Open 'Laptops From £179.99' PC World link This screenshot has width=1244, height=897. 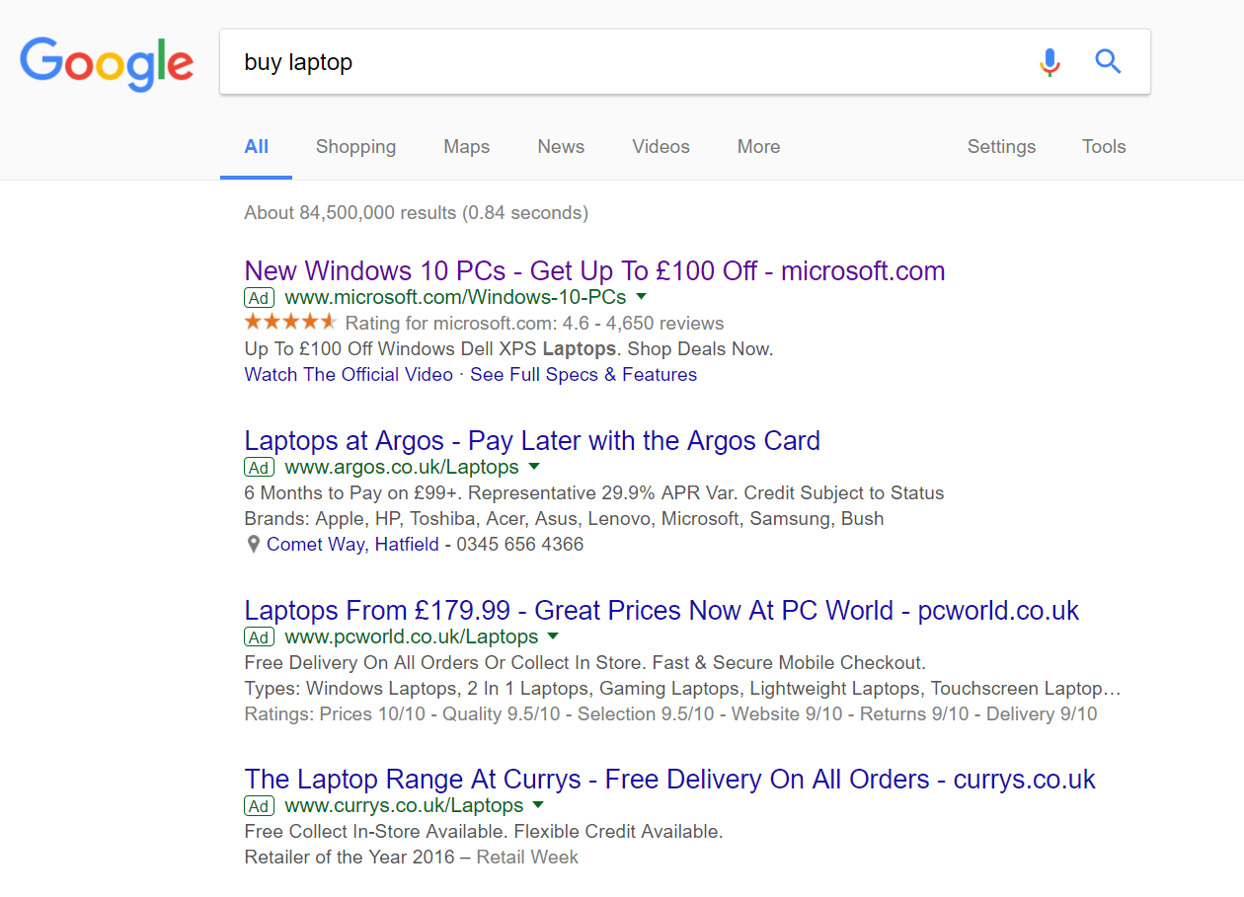(661, 611)
